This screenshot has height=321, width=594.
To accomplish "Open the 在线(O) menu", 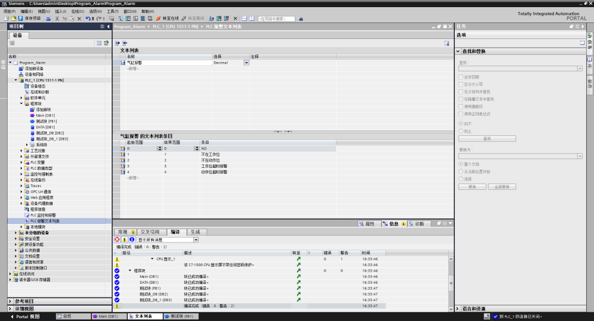I will pyautogui.click(x=78, y=12).
